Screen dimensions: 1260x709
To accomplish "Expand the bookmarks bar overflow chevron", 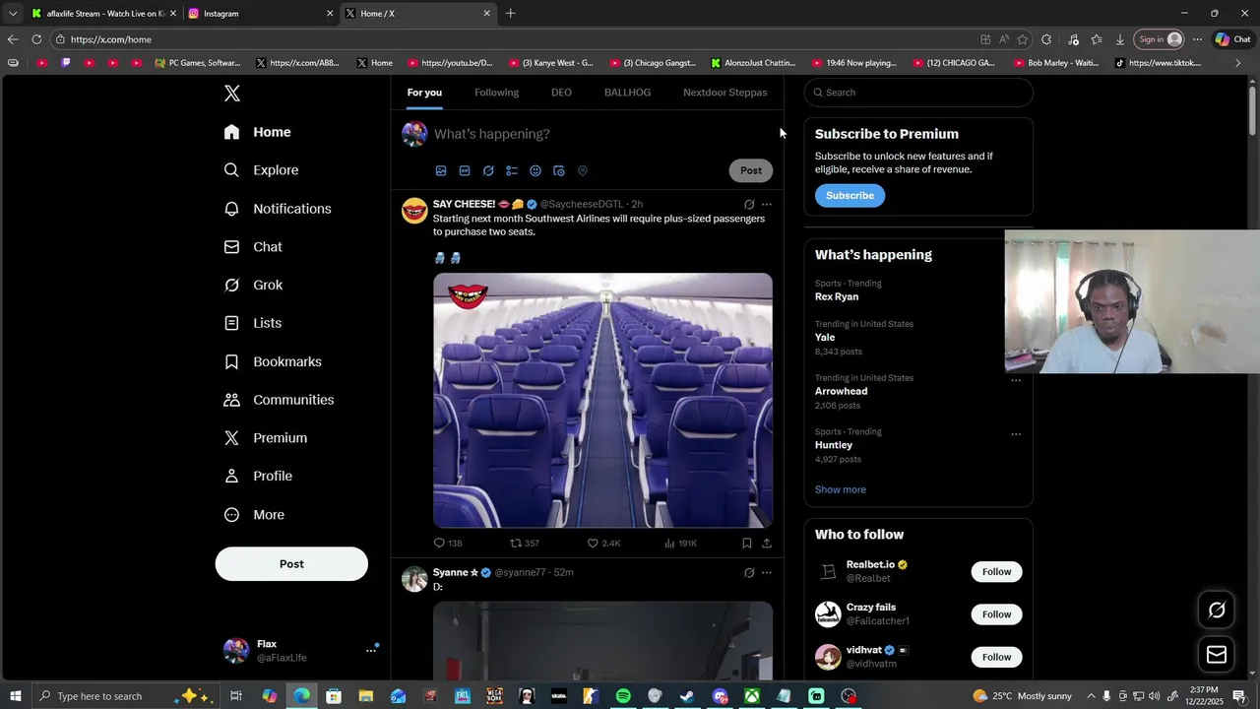I will 1238,63.
